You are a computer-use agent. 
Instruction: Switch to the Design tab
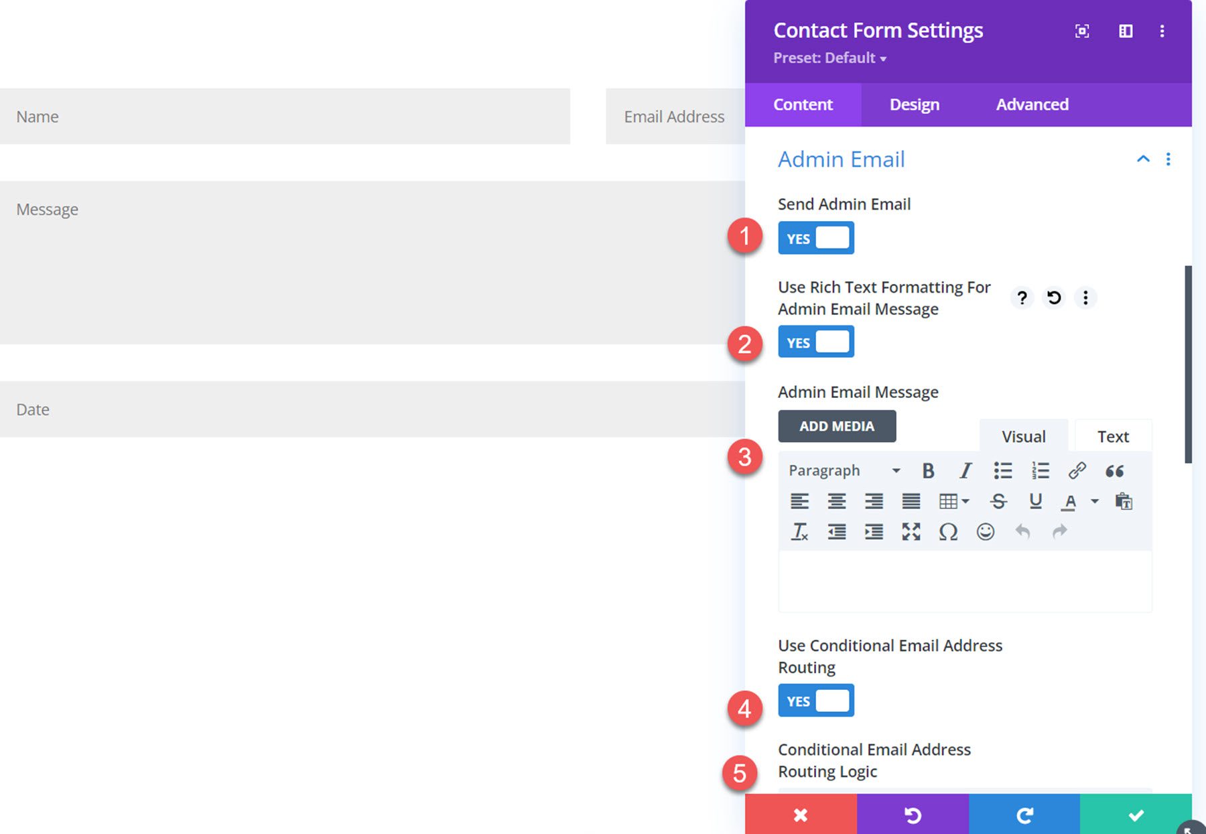click(914, 105)
